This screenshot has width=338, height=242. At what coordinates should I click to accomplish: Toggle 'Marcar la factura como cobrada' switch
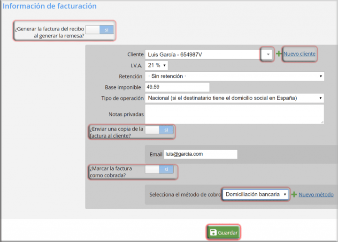159,169
